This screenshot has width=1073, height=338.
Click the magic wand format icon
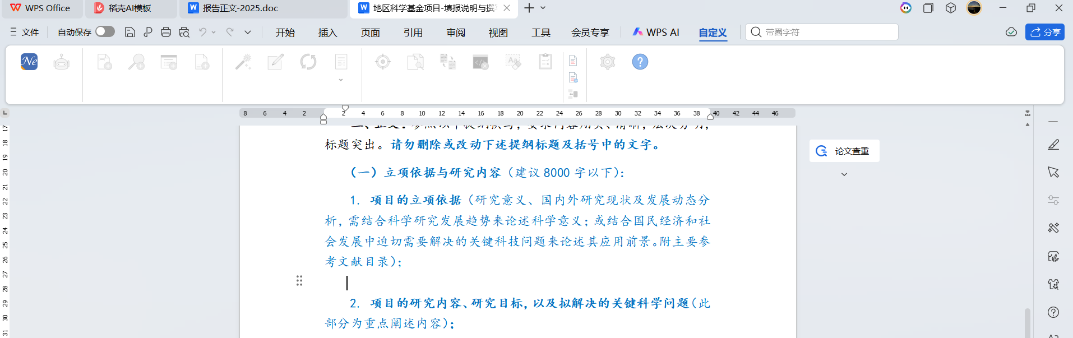pyautogui.click(x=243, y=62)
